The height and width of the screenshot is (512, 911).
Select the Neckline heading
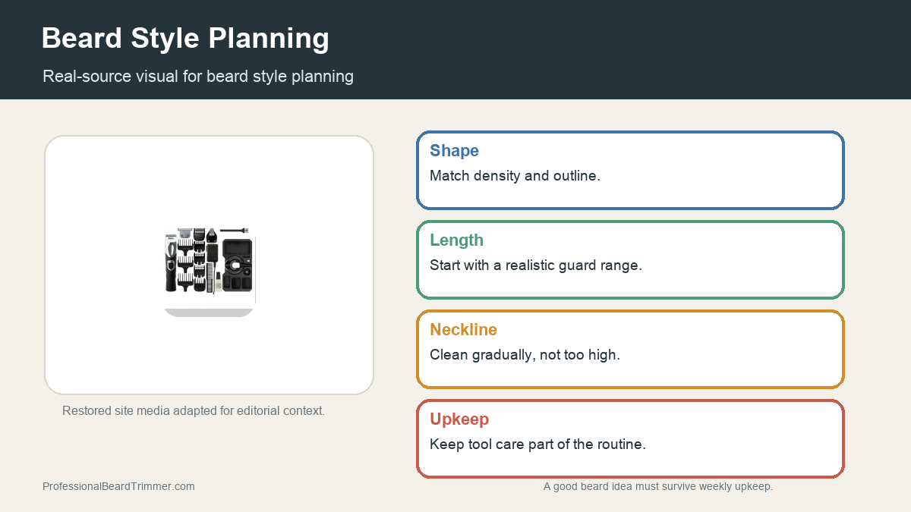[463, 329]
